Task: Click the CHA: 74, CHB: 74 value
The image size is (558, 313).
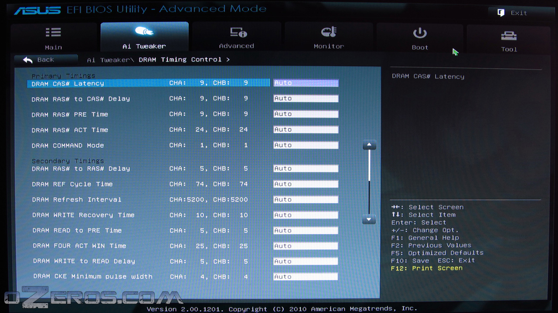Action: pyautogui.click(x=209, y=184)
